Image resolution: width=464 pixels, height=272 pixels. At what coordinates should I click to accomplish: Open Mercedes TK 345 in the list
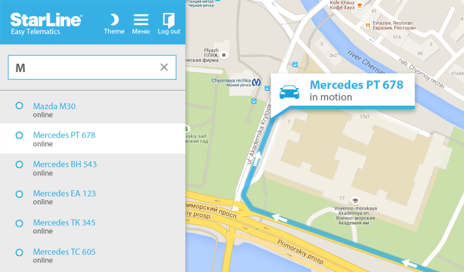click(64, 223)
